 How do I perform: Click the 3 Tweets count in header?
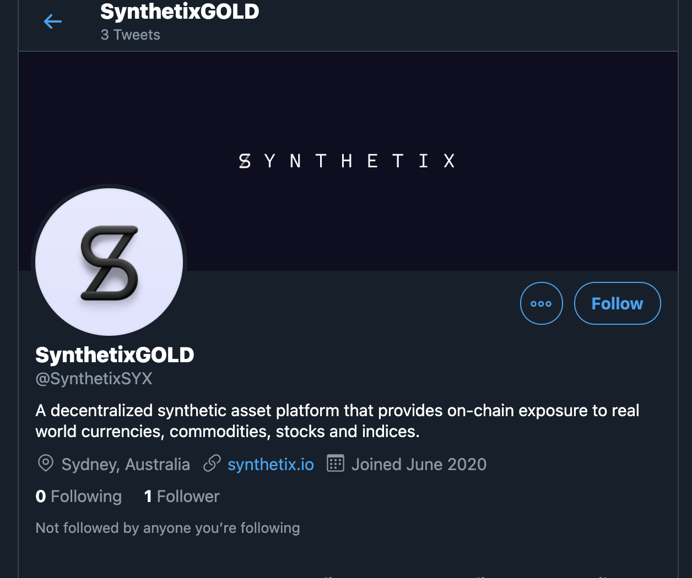click(x=131, y=35)
